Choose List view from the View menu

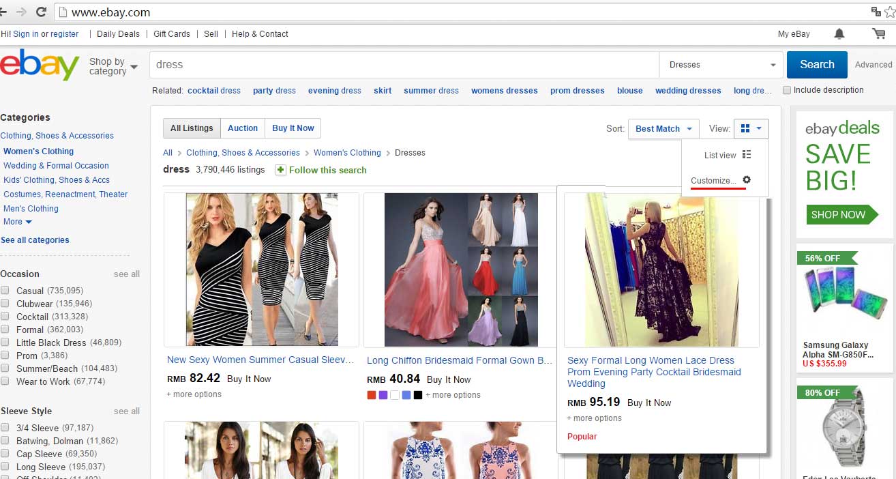pos(720,156)
